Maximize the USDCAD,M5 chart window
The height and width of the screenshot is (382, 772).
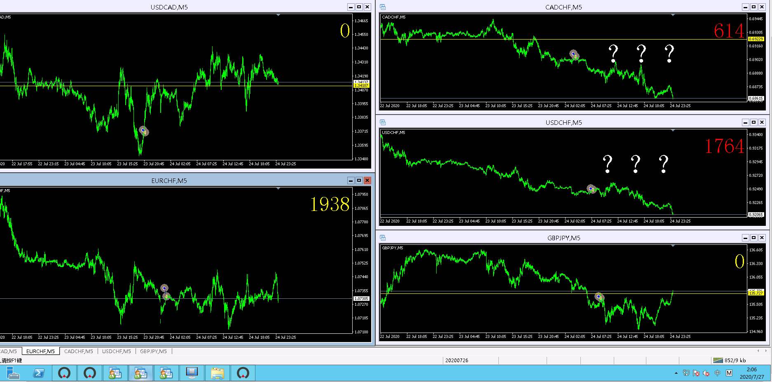(359, 7)
